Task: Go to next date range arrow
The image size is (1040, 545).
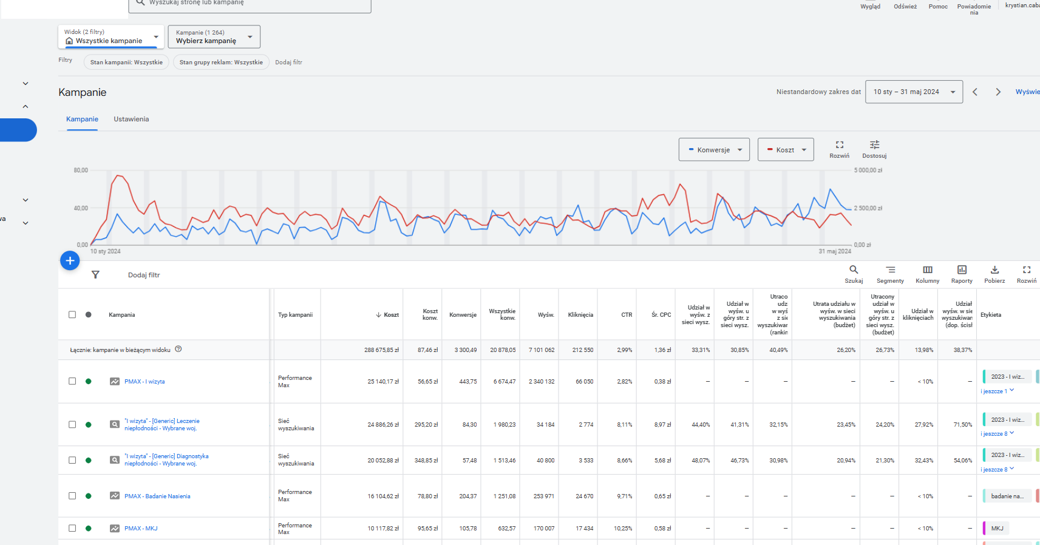Action: click(998, 92)
